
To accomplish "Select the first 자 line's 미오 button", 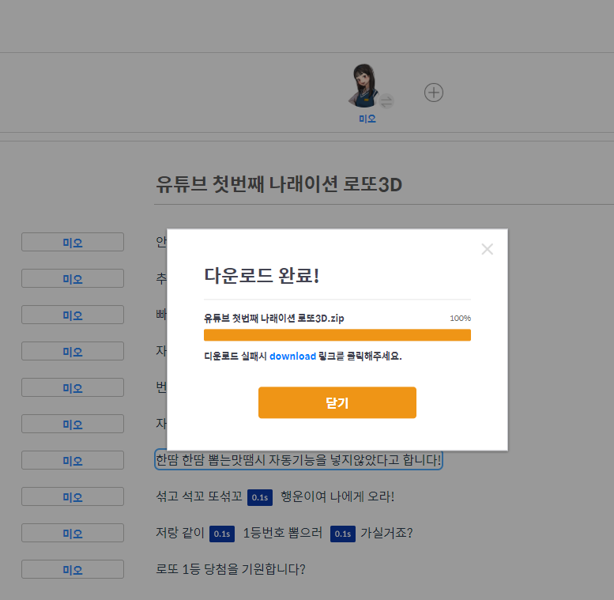I will point(73,351).
